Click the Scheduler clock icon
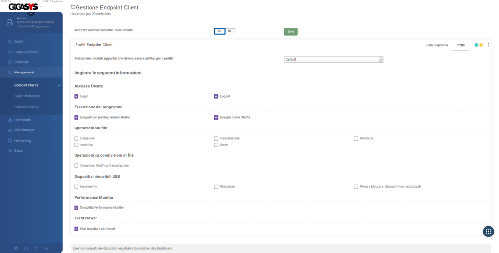This screenshot has width=499, height=253. coord(10,62)
